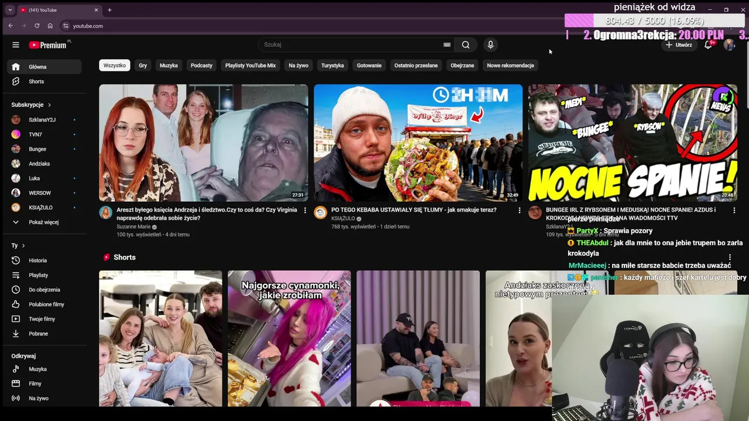Viewport: 749px width, 421px height.
Task: Open Historia in sidebar
Action: pyautogui.click(x=44, y=260)
